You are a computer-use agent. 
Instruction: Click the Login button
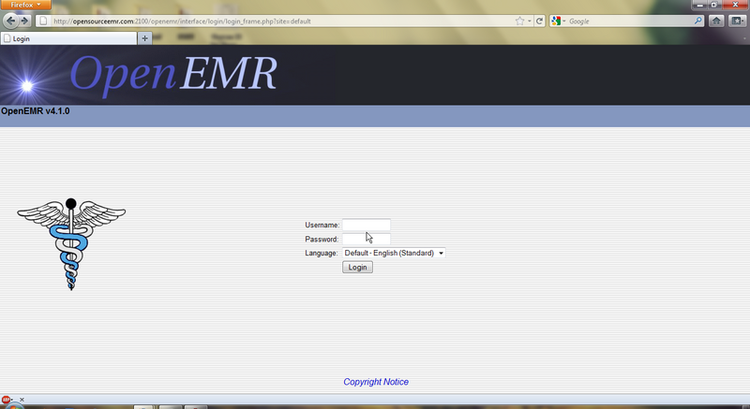[x=357, y=268]
